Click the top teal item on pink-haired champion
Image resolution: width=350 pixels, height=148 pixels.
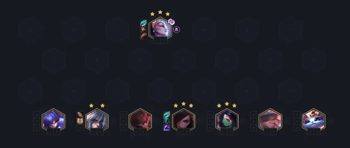[x=143, y=23]
